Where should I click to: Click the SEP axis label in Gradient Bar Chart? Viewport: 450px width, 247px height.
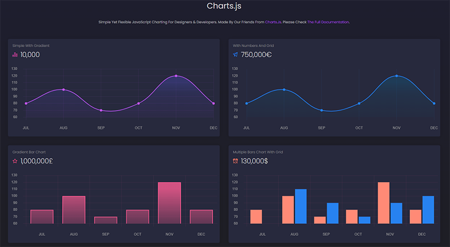106,234
